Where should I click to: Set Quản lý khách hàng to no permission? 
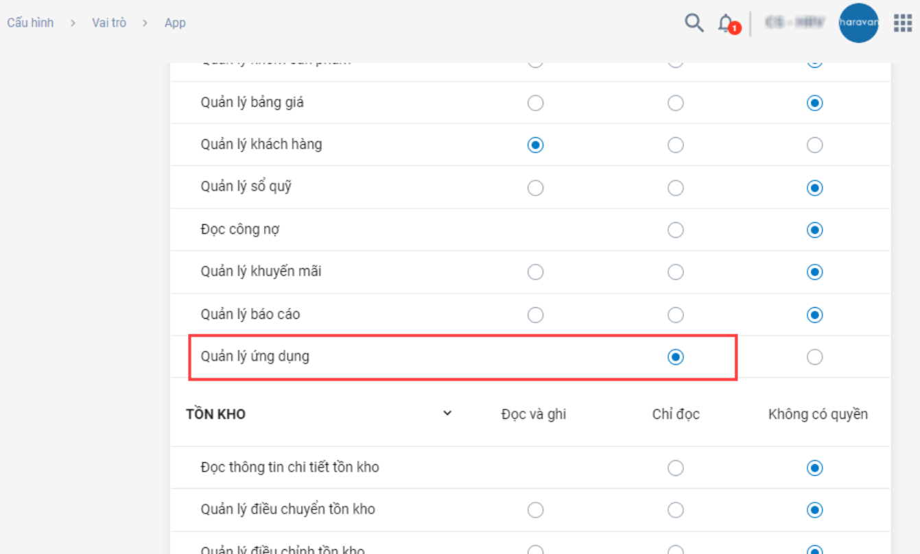pyautogui.click(x=814, y=145)
